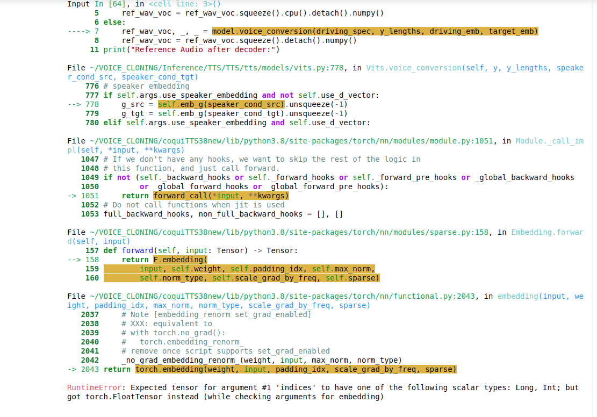Click the '# speaker embedding' comment

click(x=147, y=86)
